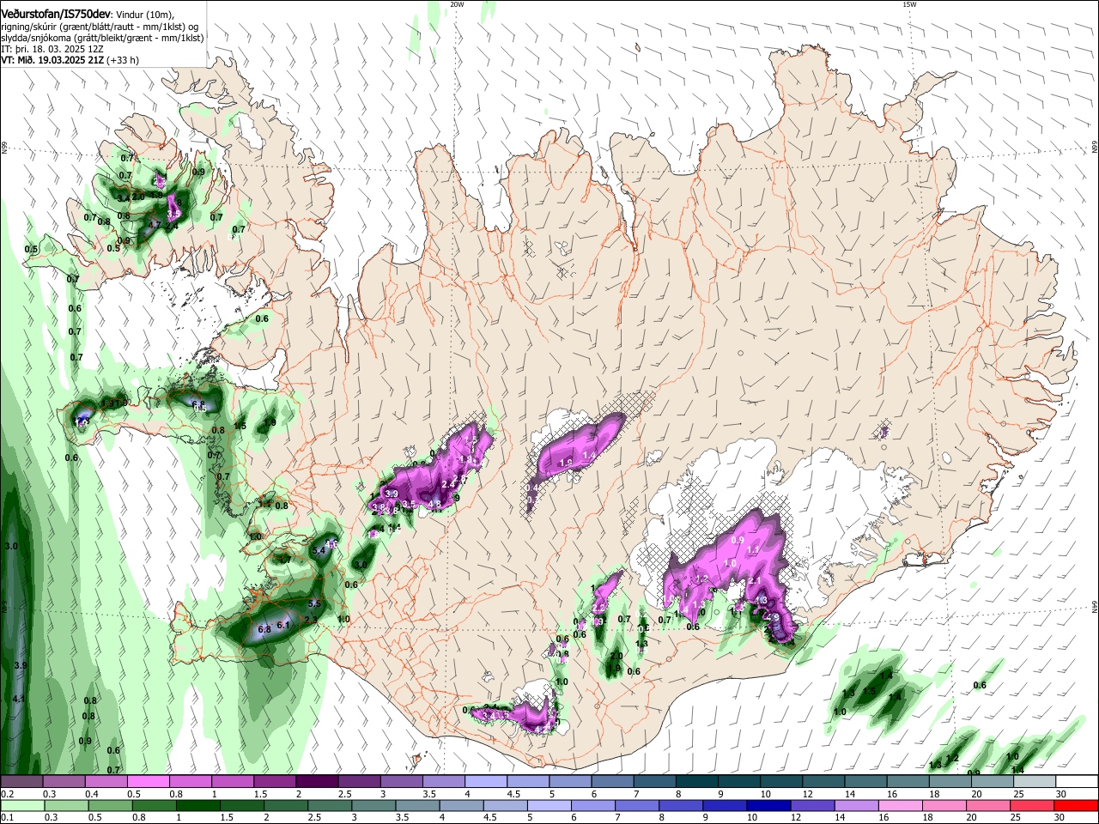Click the '4.7' value in the Westfjords
The height and width of the screenshot is (824, 1099).
coord(155,225)
